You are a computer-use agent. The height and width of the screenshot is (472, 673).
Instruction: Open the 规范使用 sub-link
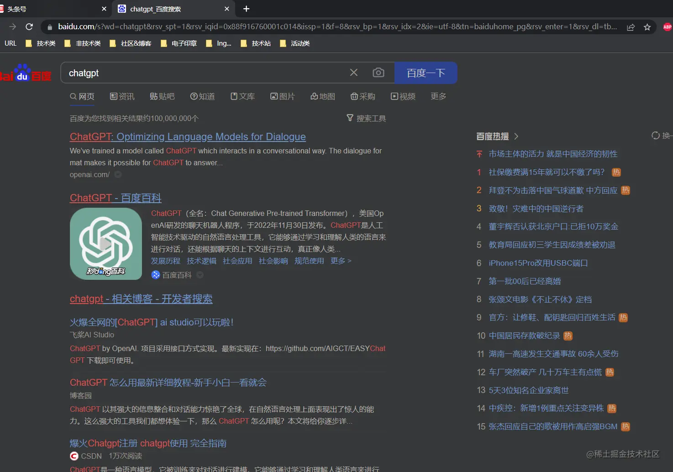coord(309,261)
